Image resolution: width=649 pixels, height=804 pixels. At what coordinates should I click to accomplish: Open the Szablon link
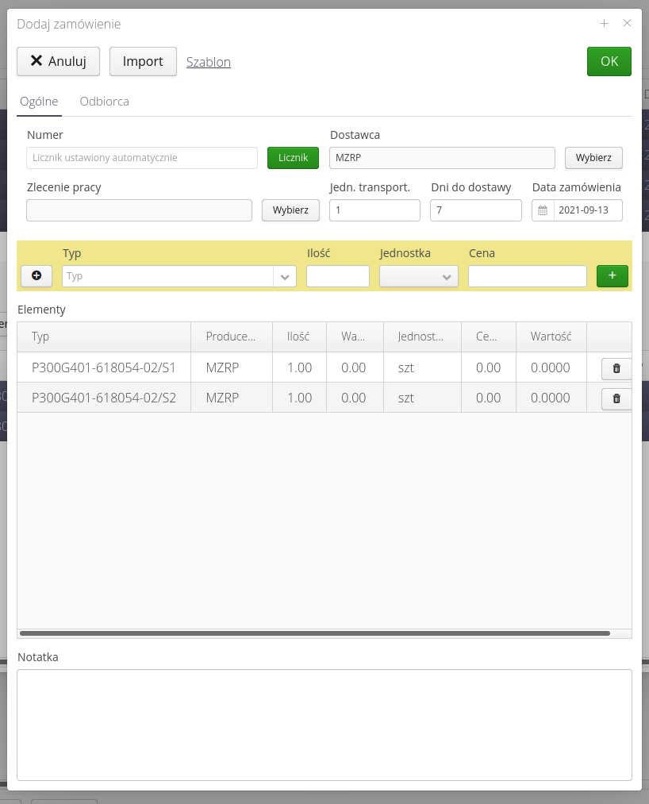208,61
